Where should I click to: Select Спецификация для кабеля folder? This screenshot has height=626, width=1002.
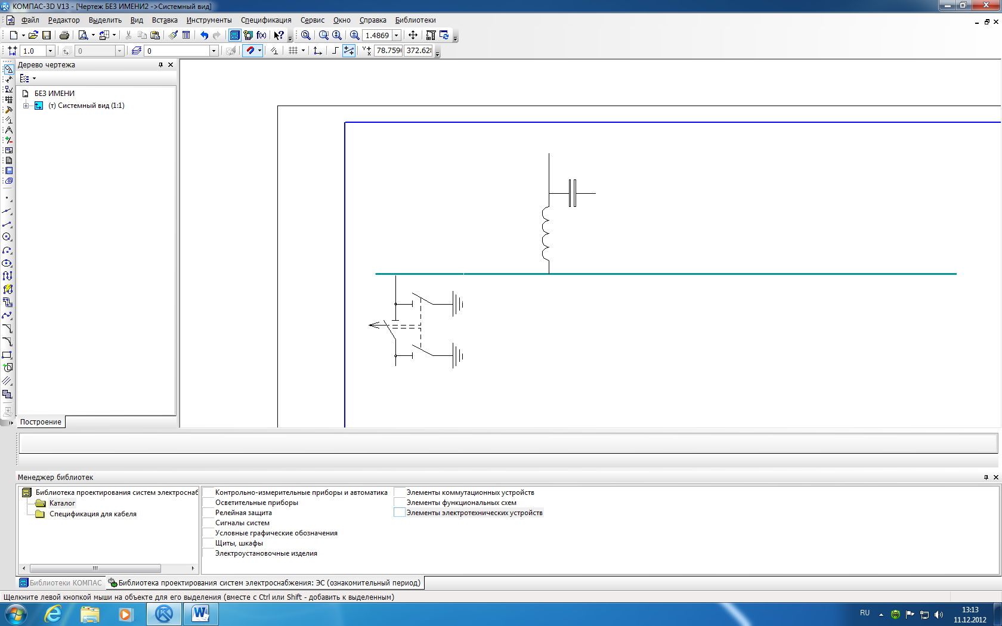[x=92, y=514]
